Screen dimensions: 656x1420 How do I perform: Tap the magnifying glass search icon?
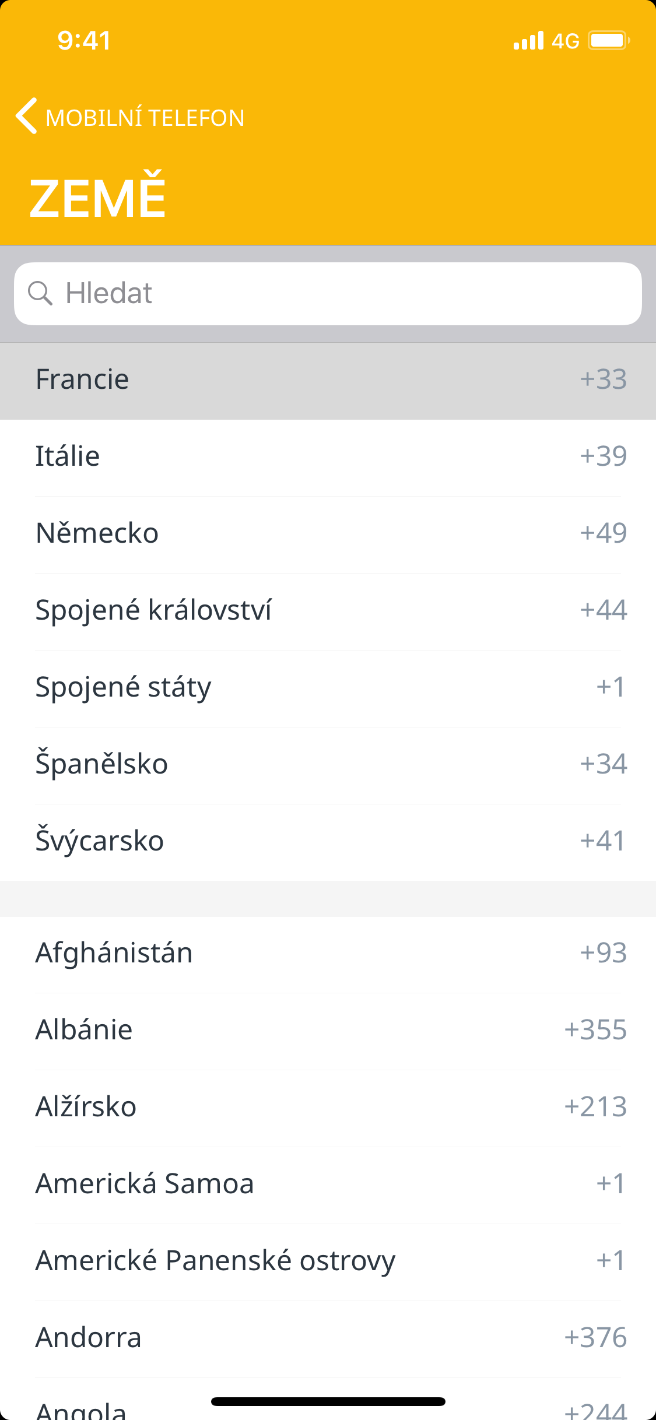(40, 293)
